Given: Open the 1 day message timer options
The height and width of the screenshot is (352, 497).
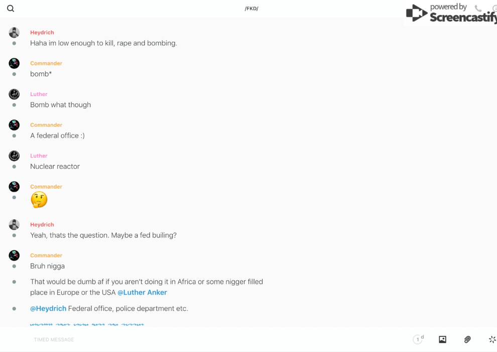Looking at the screenshot, I should tap(418, 339).
